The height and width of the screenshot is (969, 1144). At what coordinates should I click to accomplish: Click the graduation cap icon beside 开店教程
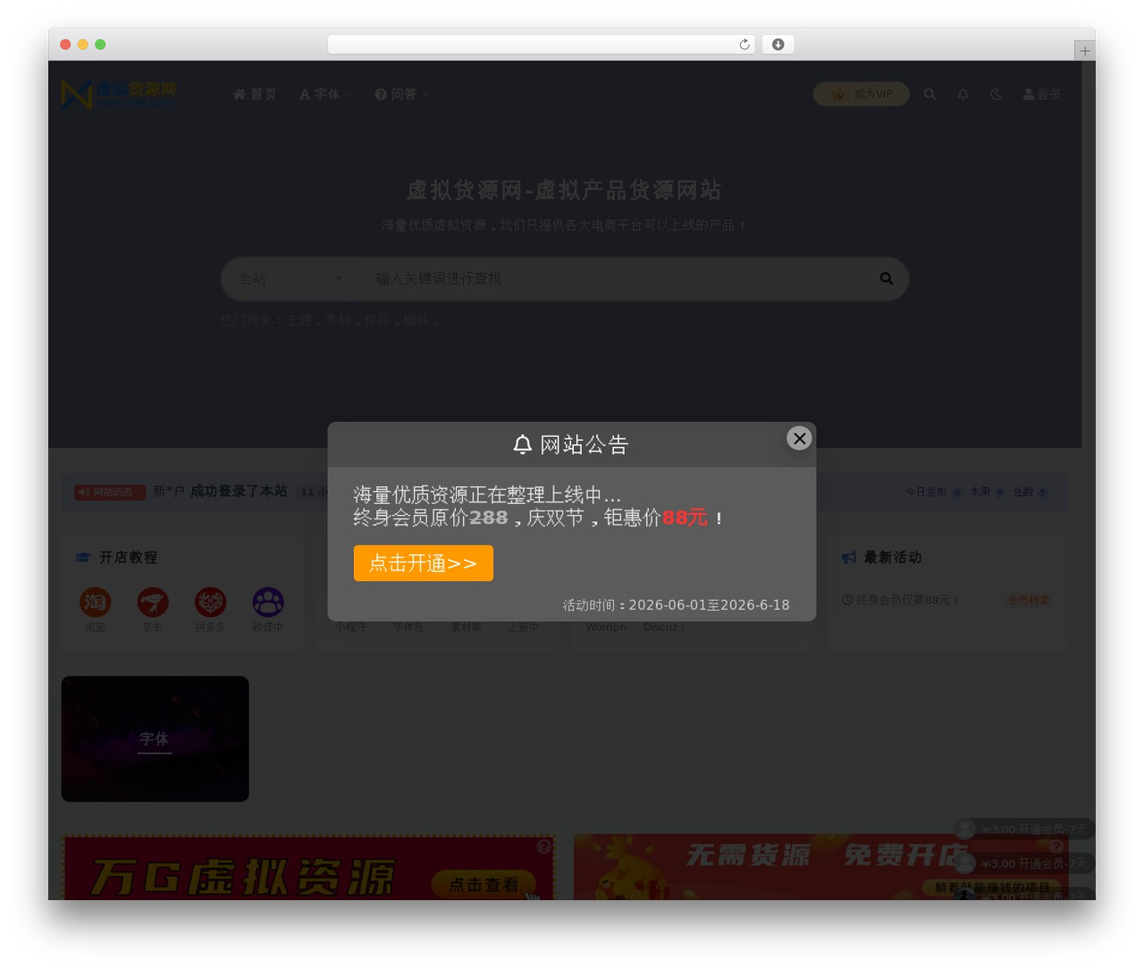83,558
